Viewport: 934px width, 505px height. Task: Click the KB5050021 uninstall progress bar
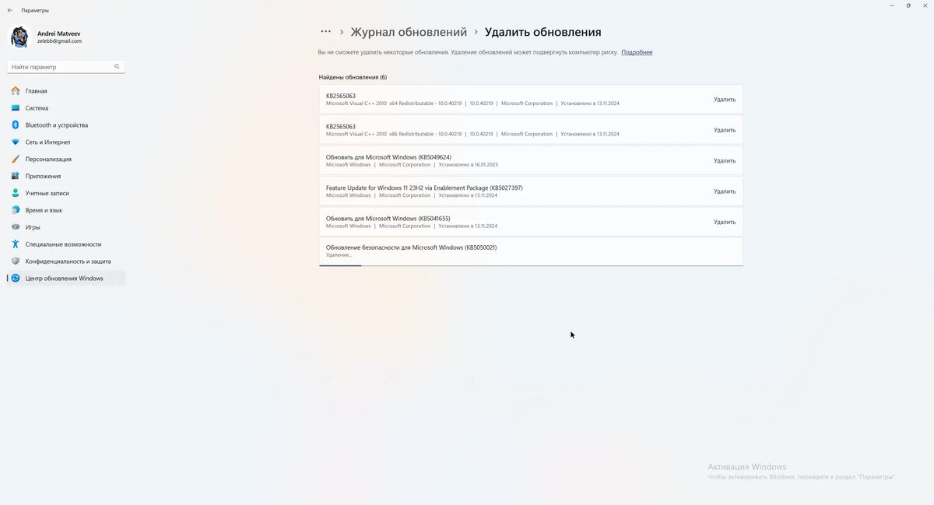pos(340,265)
